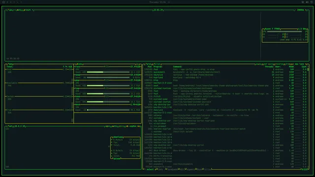Reset net totals with zero button
Screen dimensions: 315x177
(x=122, y=126)
